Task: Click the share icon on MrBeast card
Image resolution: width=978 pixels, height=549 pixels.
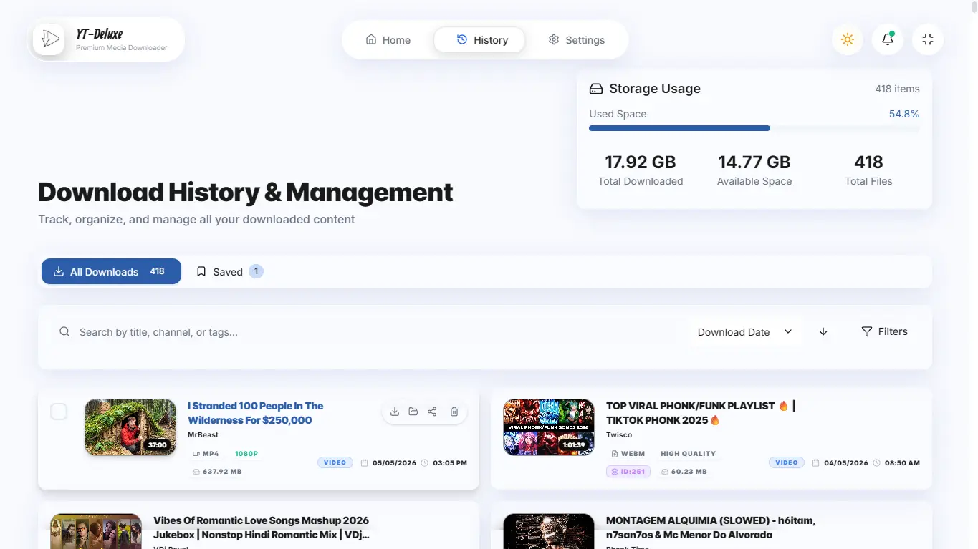Action: click(x=432, y=412)
